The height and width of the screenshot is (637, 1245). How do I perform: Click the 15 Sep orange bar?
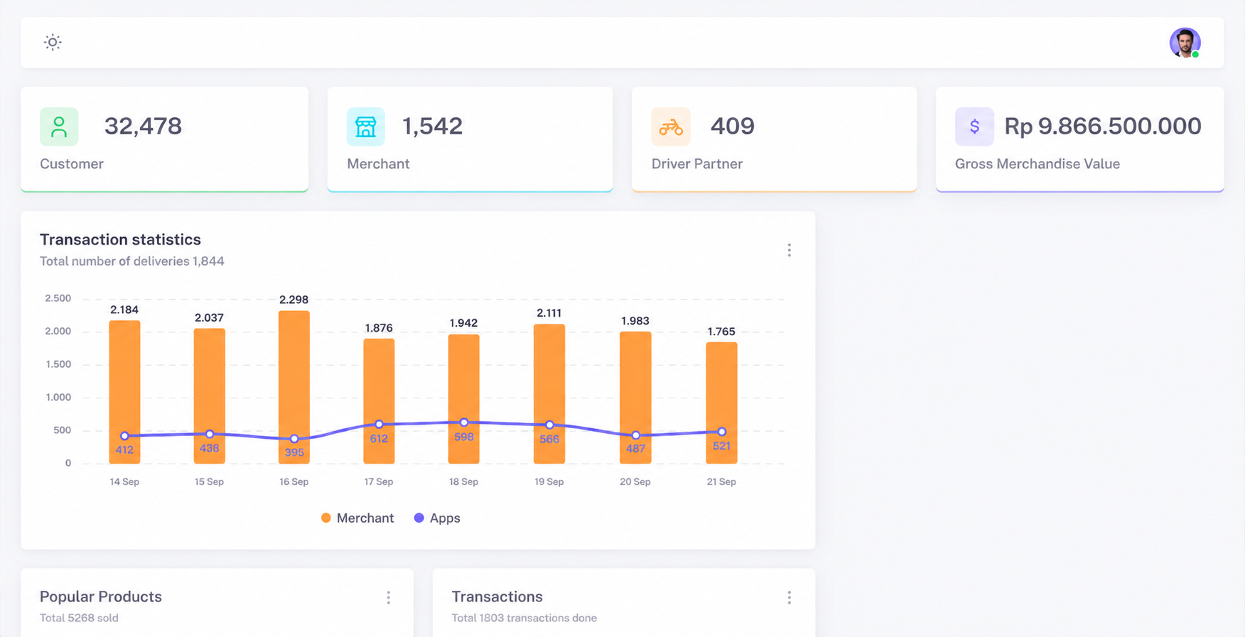click(x=210, y=396)
